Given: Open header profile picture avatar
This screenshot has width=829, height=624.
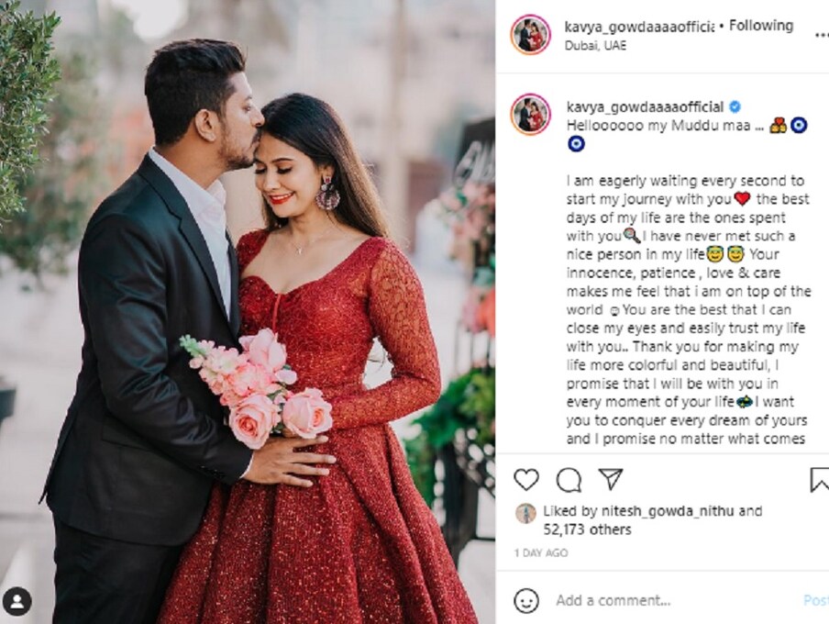Looking at the screenshot, I should click(531, 34).
